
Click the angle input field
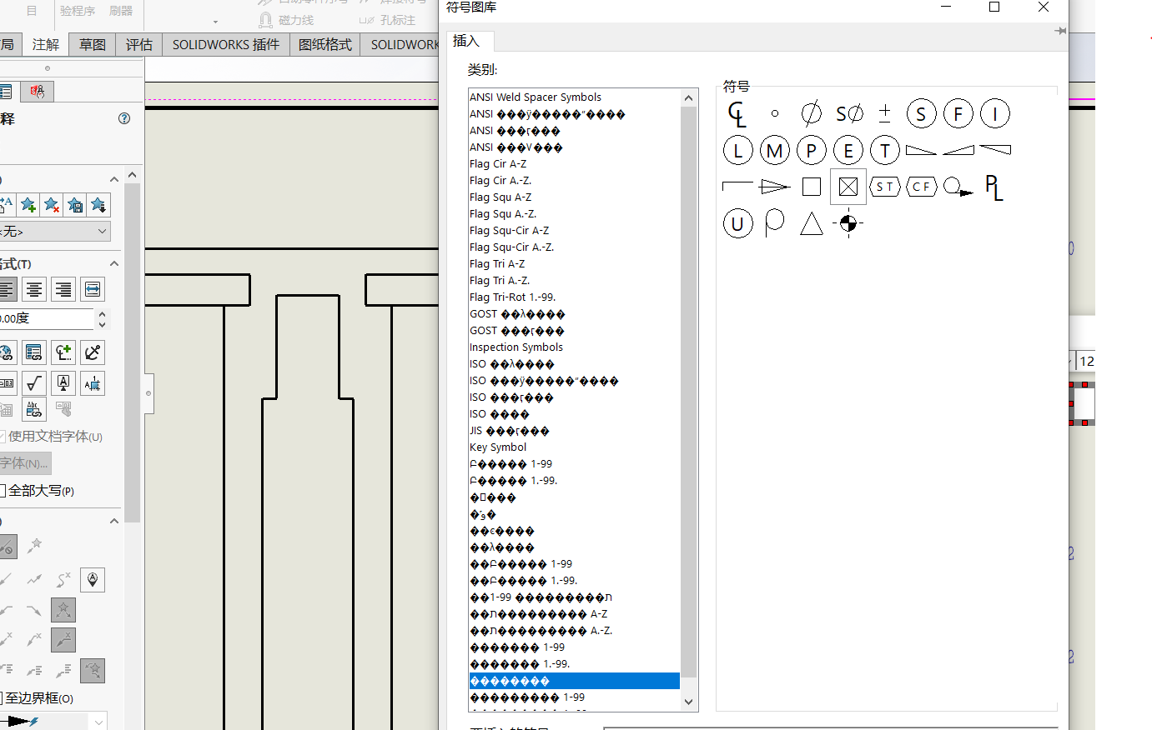tap(47, 319)
